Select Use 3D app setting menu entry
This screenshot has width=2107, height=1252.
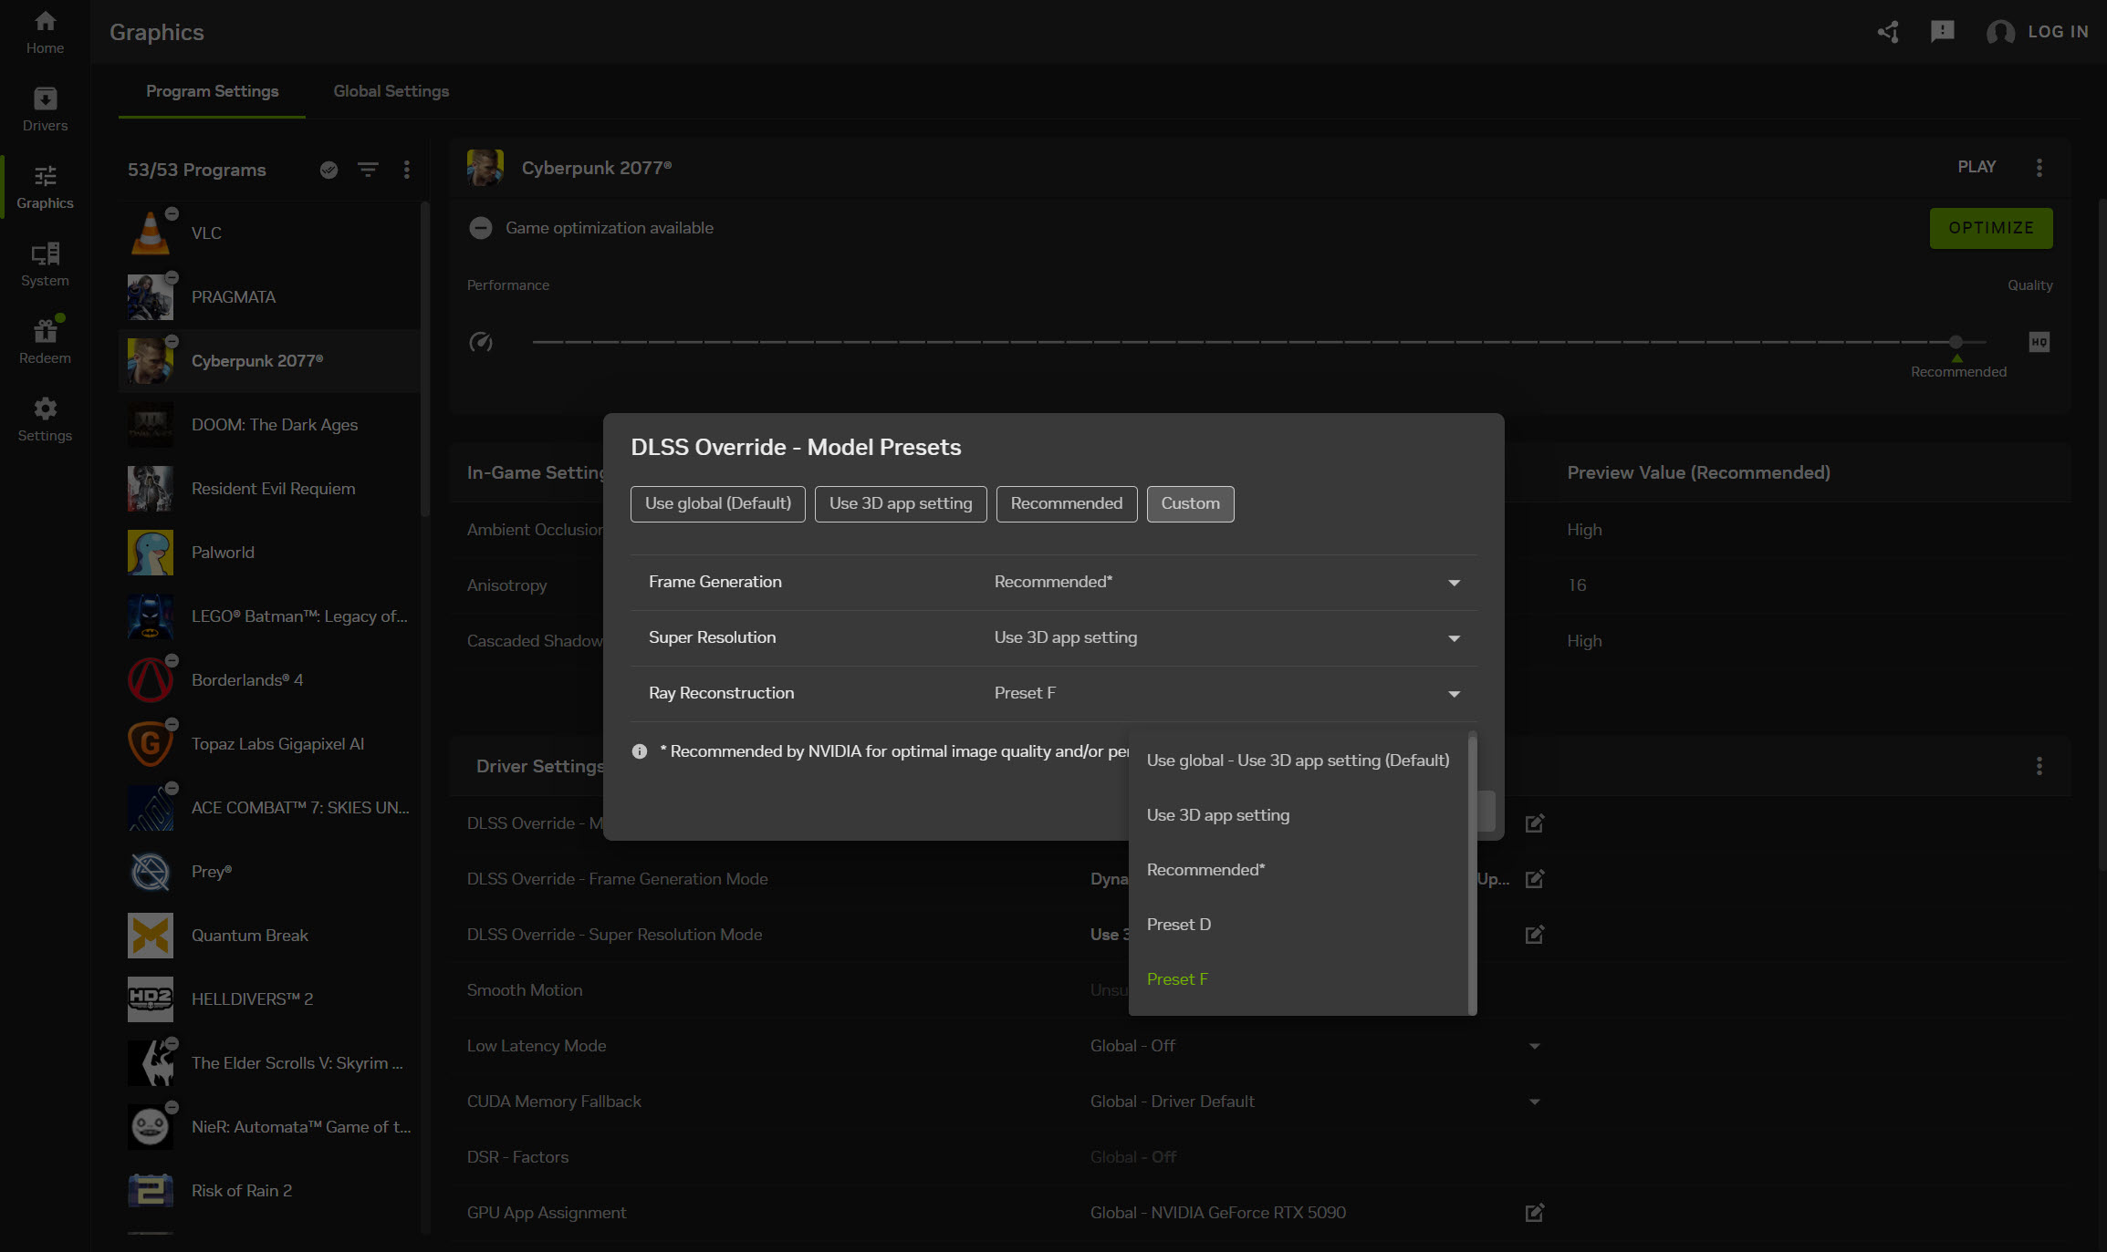point(1298,815)
